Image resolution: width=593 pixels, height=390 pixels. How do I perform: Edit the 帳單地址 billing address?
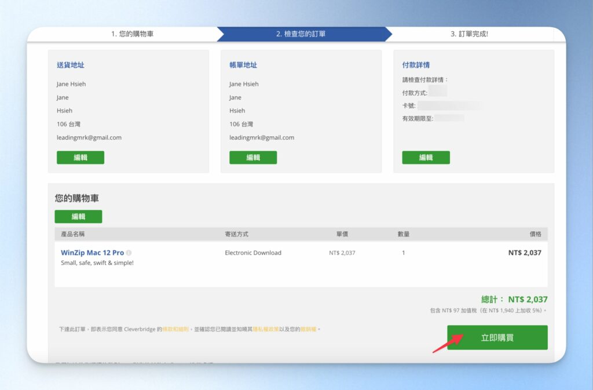click(253, 158)
